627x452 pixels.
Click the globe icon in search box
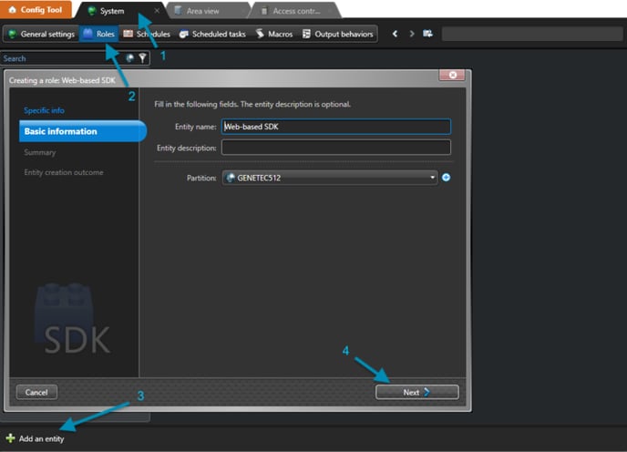tap(130, 58)
